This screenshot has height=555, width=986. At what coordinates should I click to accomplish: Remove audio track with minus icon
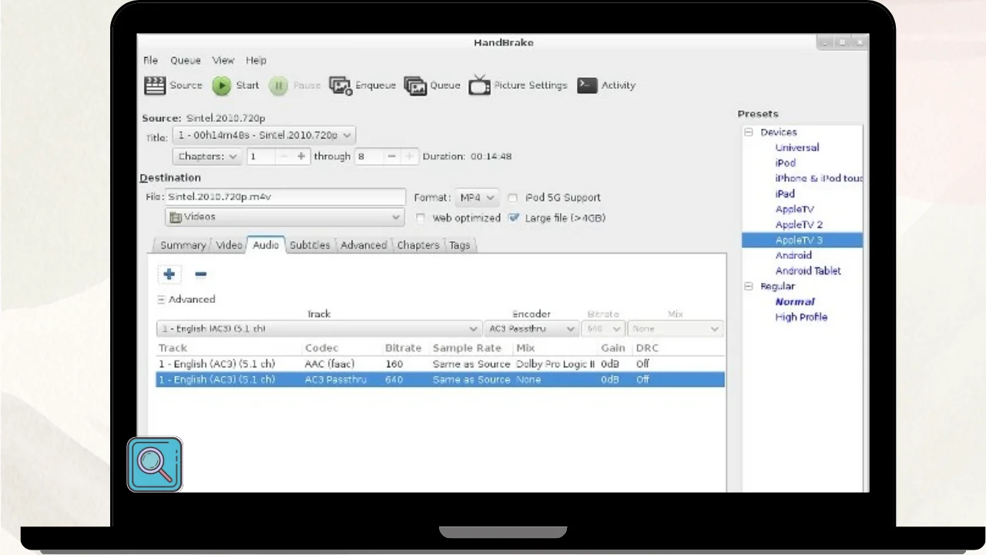(x=200, y=274)
